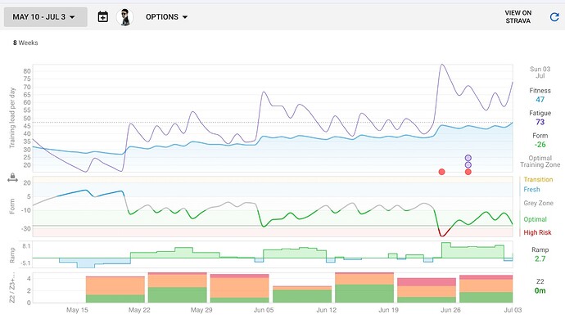The width and height of the screenshot is (565, 319).
Task: Select the upper purple activity dot near Jun 28
Action: coord(468,158)
